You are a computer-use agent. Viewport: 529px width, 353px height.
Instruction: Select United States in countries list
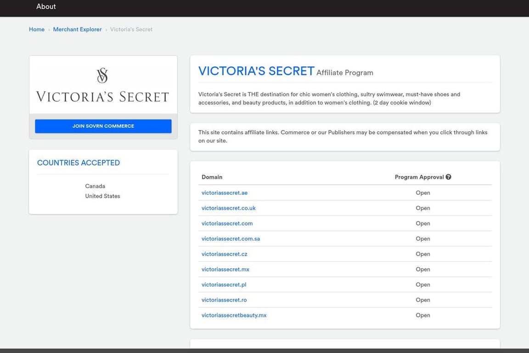(x=102, y=196)
